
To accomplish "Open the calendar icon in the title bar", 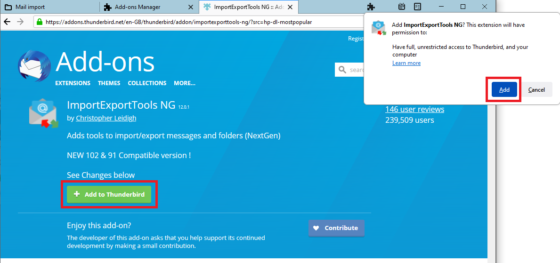I will click(402, 7).
